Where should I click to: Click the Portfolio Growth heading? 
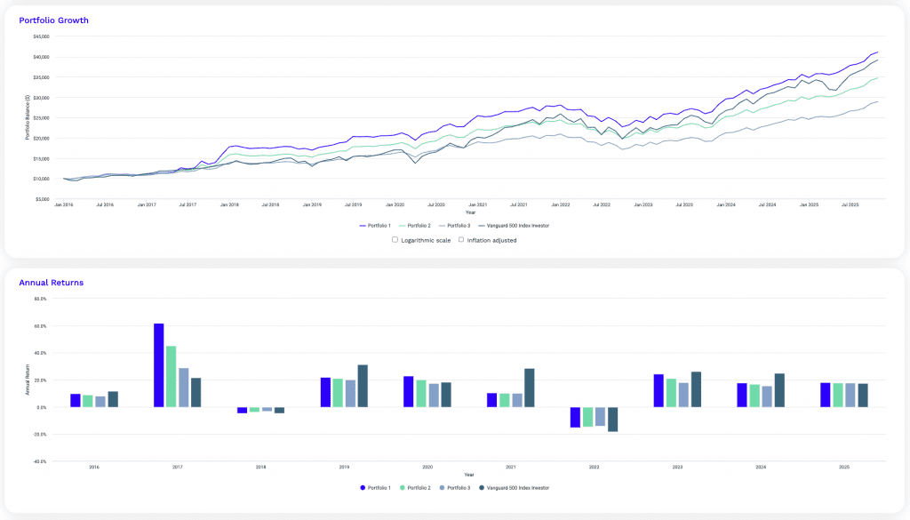tap(53, 20)
